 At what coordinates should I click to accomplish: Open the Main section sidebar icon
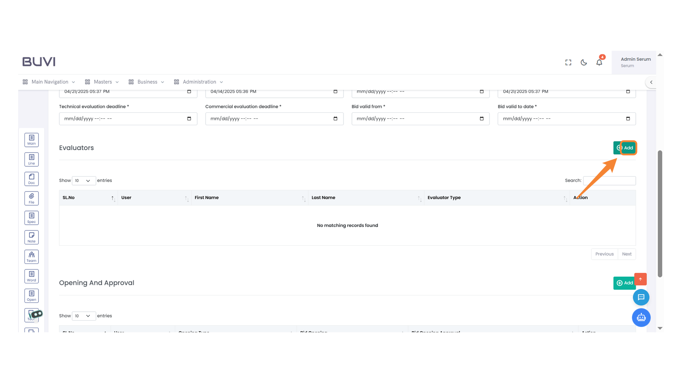(x=31, y=140)
